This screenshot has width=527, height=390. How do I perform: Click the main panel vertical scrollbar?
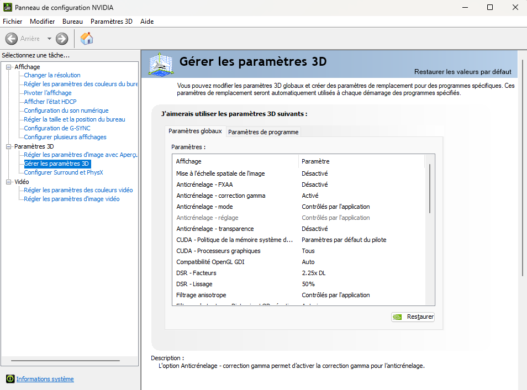tap(522, 168)
